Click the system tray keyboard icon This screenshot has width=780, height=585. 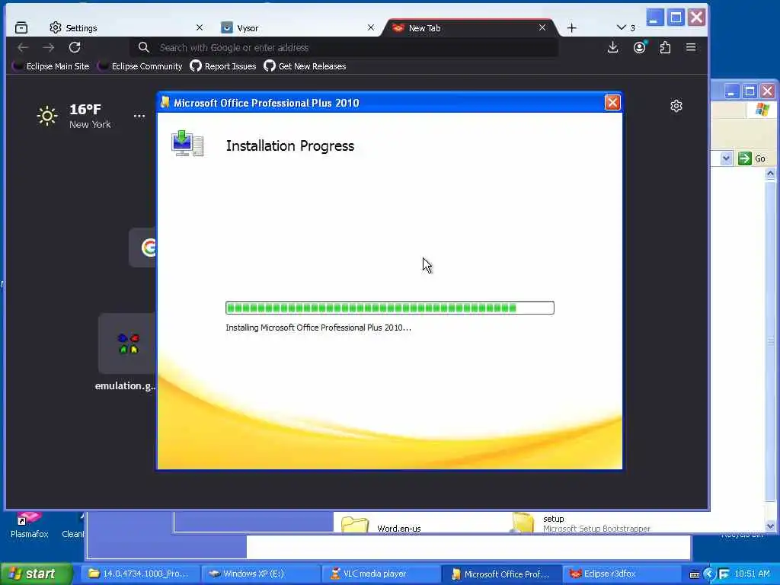pyautogui.click(x=695, y=574)
